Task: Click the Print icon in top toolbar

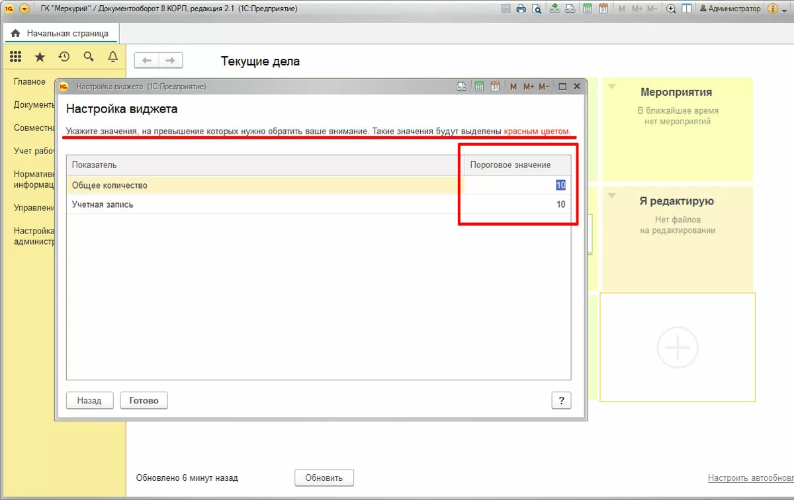Action: (x=521, y=9)
